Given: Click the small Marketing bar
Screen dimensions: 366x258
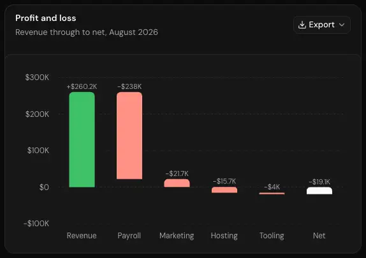Looking at the screenshot, I should (177, 183).
